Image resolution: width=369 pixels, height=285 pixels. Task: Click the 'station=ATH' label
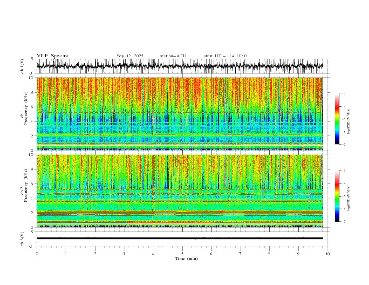[173, 56]
